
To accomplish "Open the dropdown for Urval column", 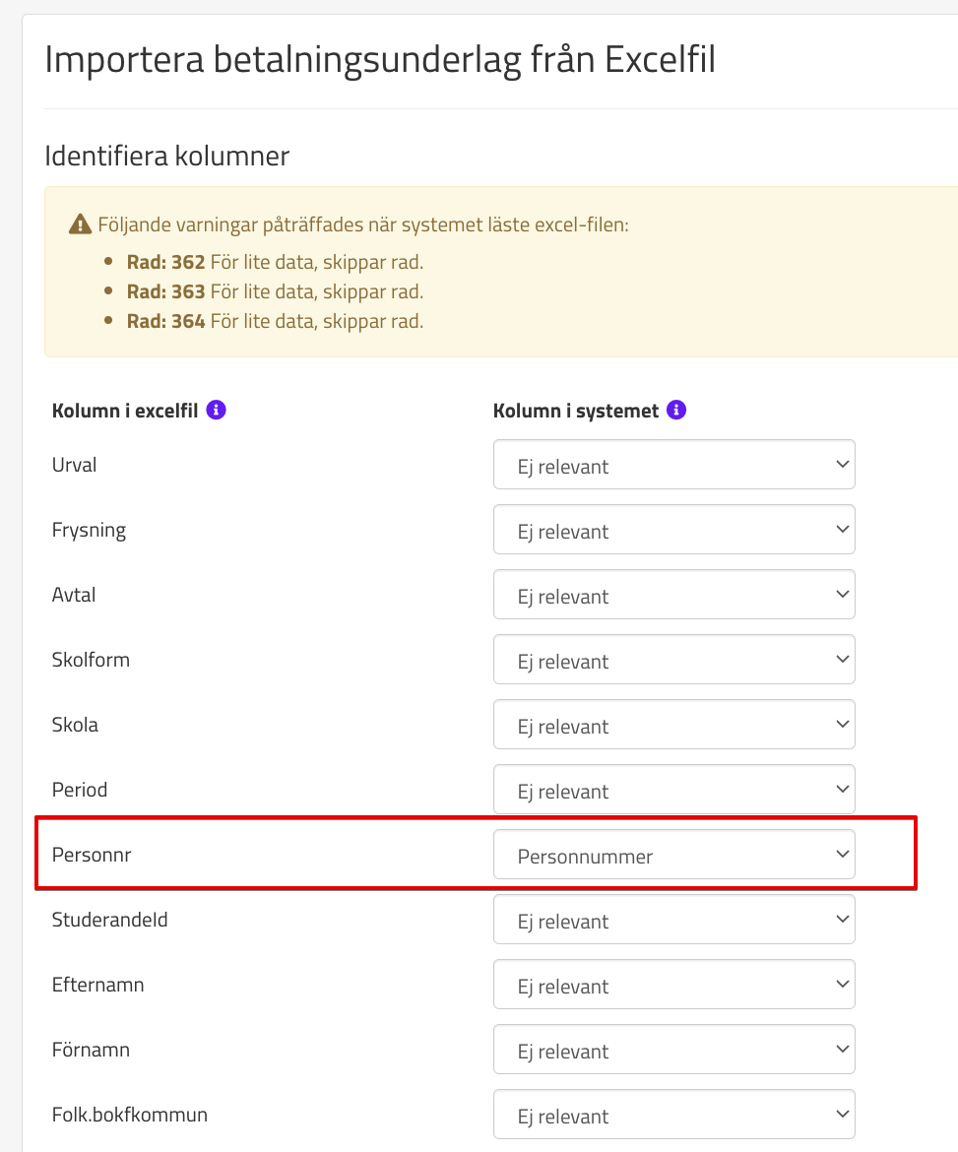I will (673, 466).
